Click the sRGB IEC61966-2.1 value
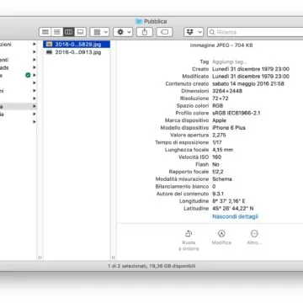The image size is (303, 303). 237,113
